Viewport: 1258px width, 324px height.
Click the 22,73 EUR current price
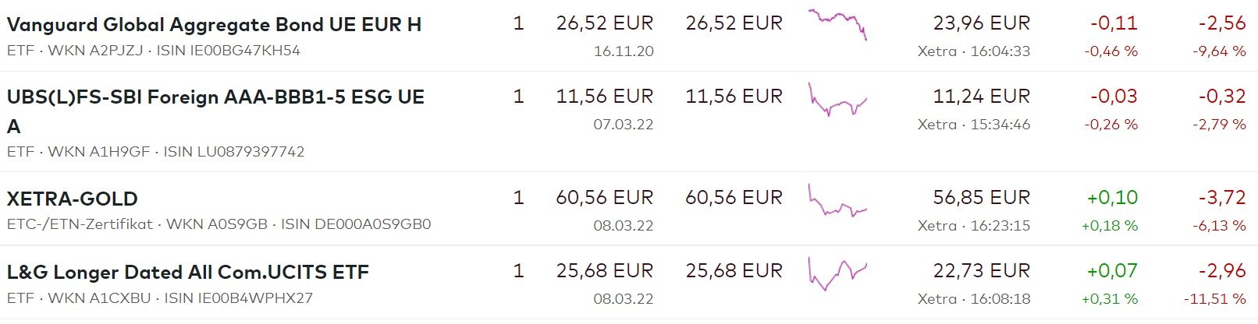pyautogui.click(x=981, y=270)
